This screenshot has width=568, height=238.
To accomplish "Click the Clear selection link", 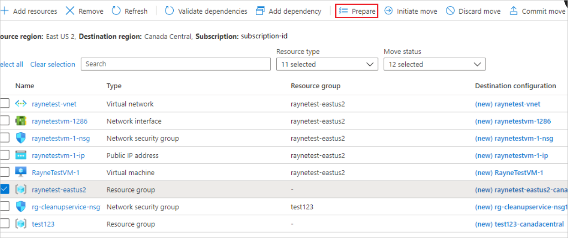I will coord(52,65).
